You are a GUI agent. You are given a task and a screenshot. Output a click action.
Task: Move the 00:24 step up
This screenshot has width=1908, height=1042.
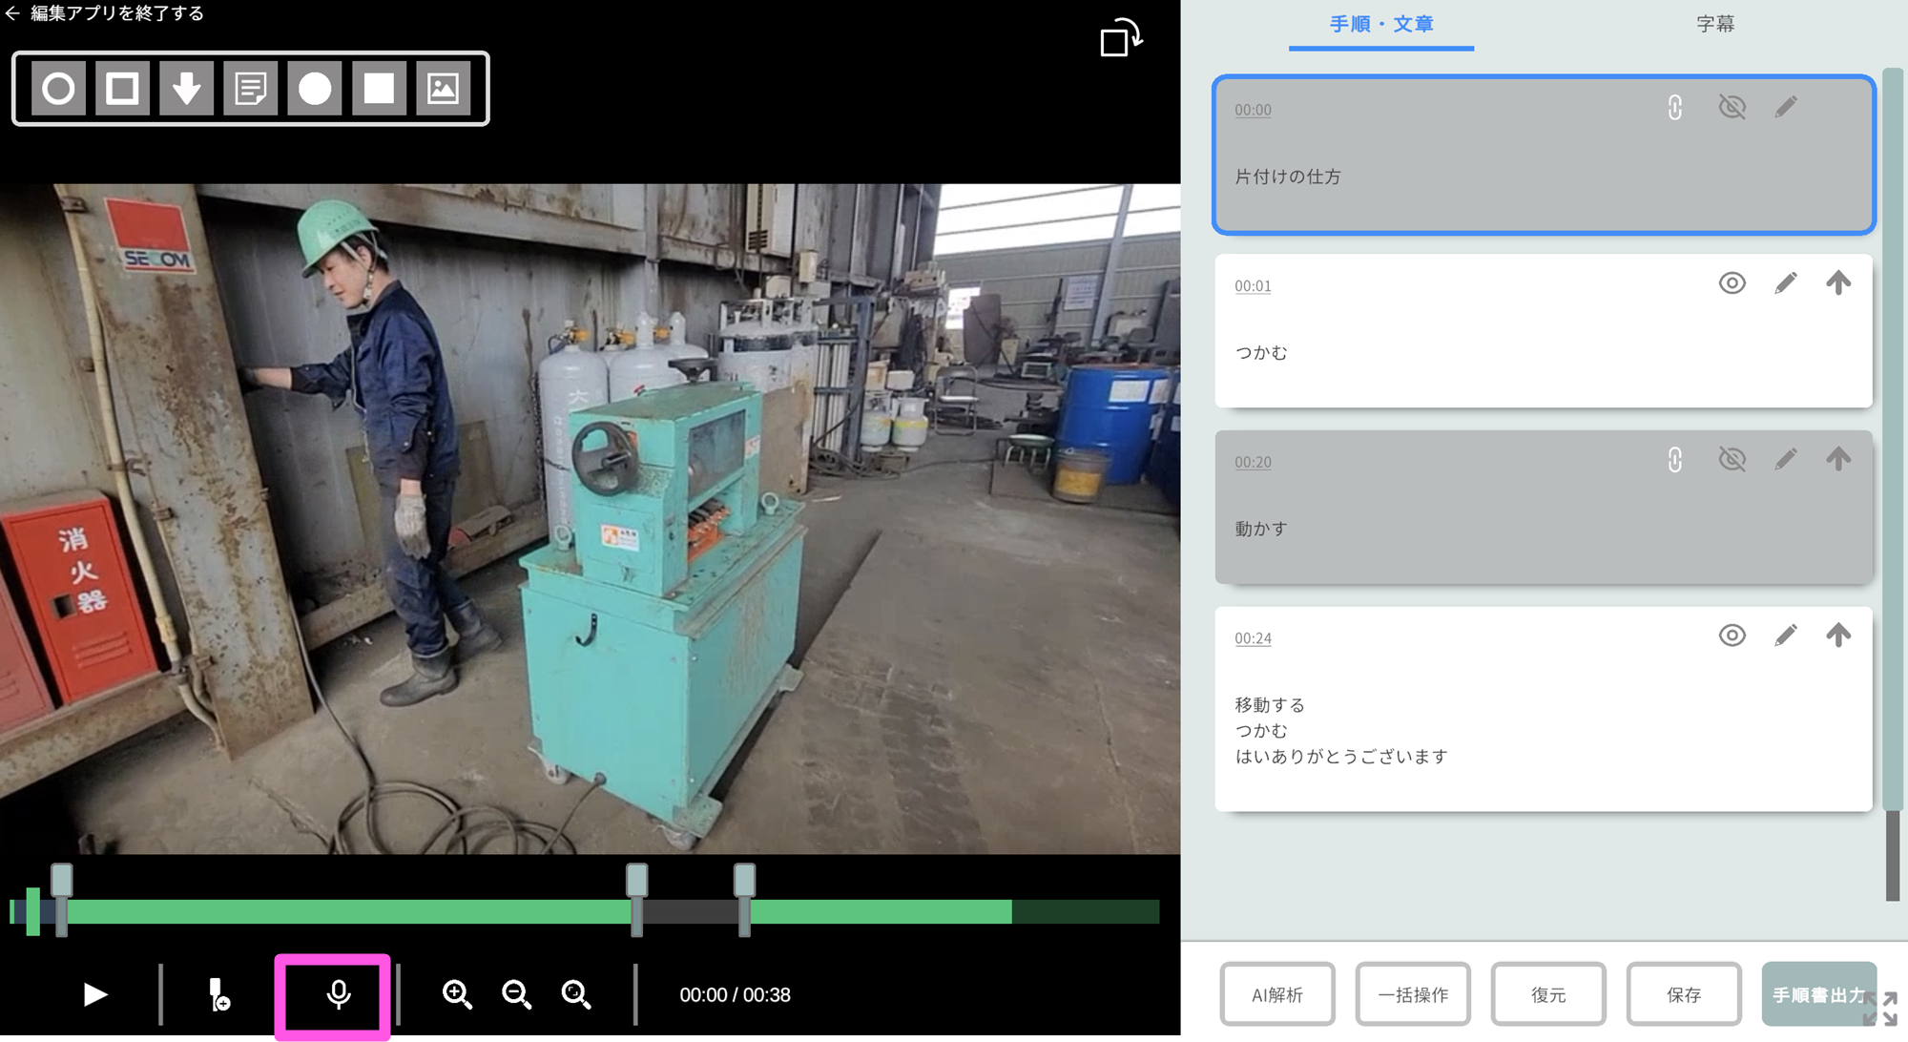1838,636
